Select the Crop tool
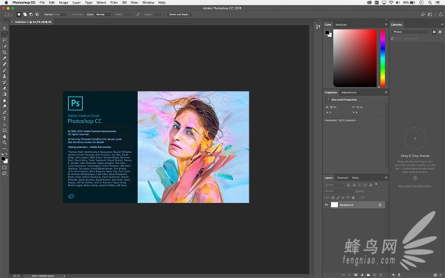 pyautogui.click(x=4, y=52)
